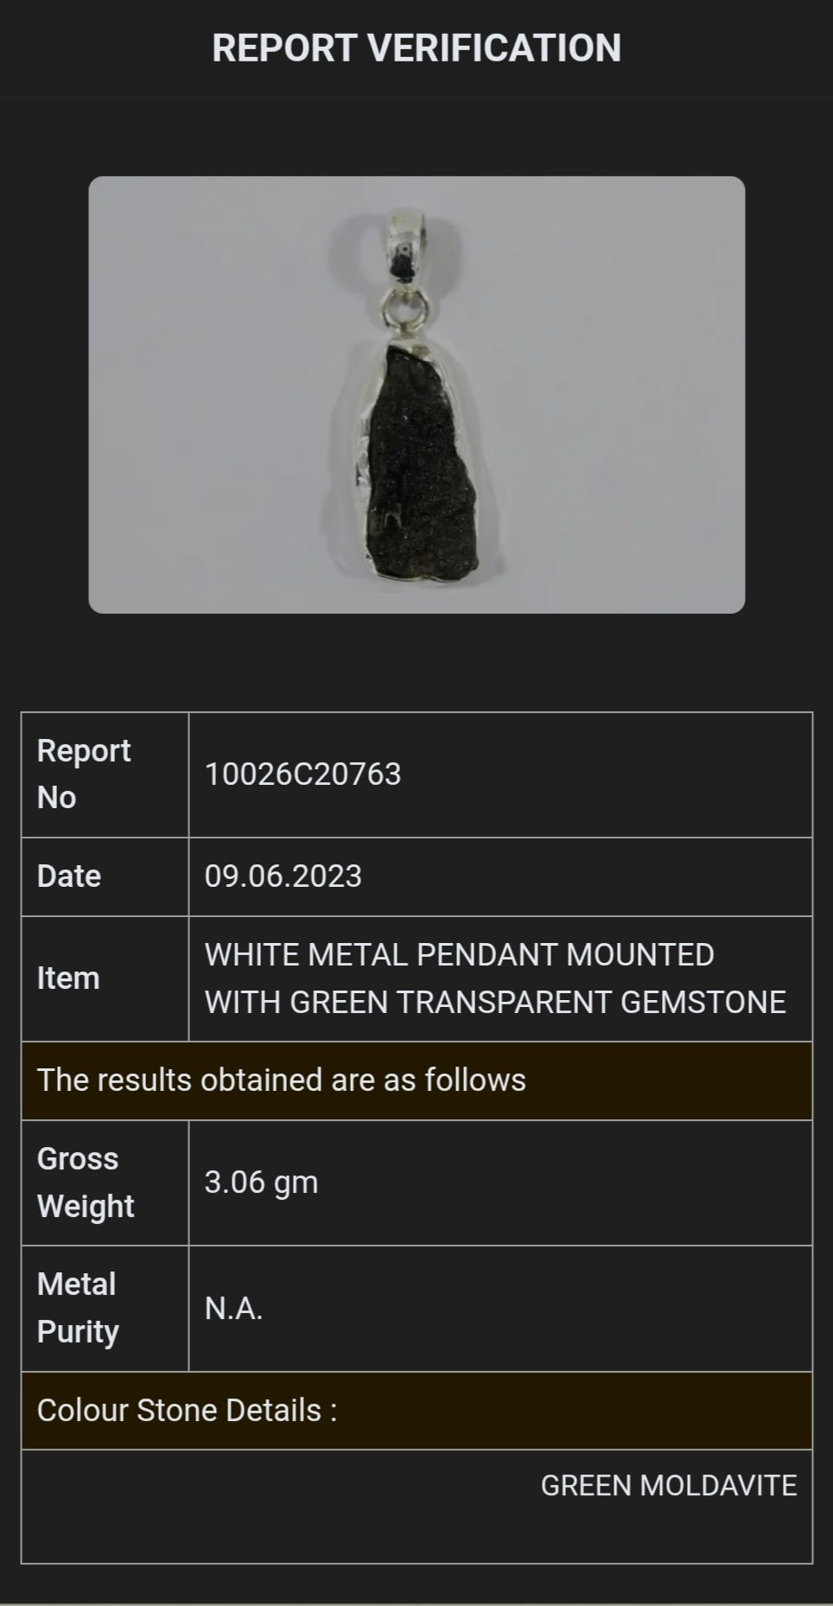Click the date value 09.06.2023
The height and width of the screenshot is (1606, 833).
(283, 876)
